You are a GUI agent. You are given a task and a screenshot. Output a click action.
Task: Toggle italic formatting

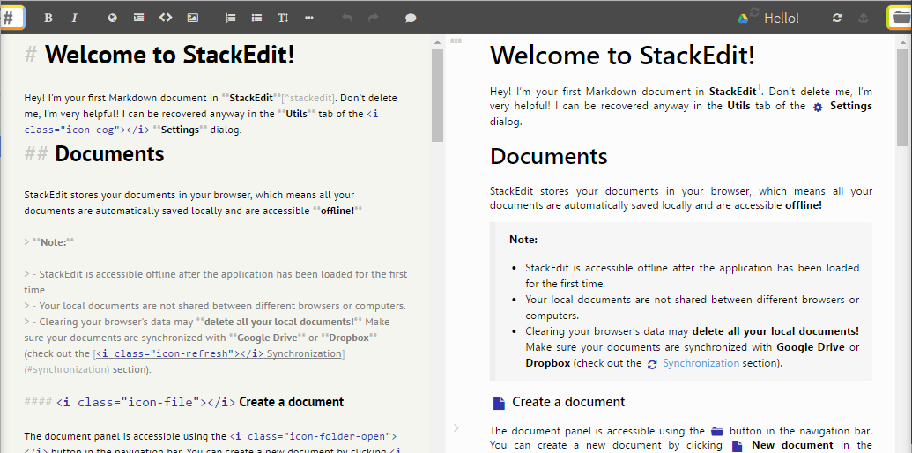pyautogui.click(x=74, y=18)
